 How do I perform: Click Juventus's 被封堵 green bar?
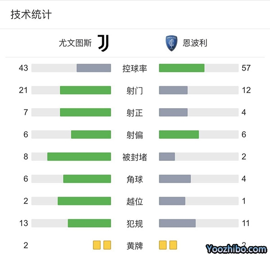click(x=79, y=156)
